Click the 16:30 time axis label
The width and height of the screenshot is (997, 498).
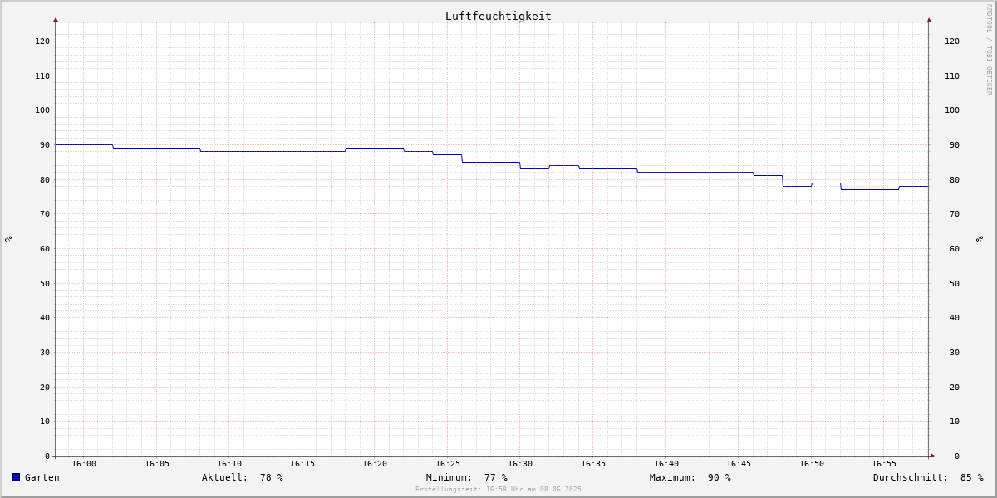(520, 464)
